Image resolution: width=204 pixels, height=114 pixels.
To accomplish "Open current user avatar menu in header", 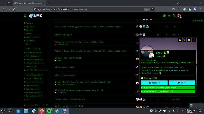I will pos(179,16).
